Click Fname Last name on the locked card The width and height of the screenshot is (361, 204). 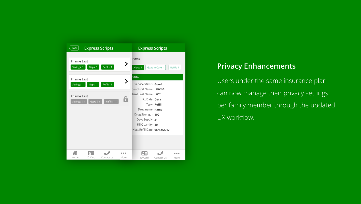click(x=79, y=96)
